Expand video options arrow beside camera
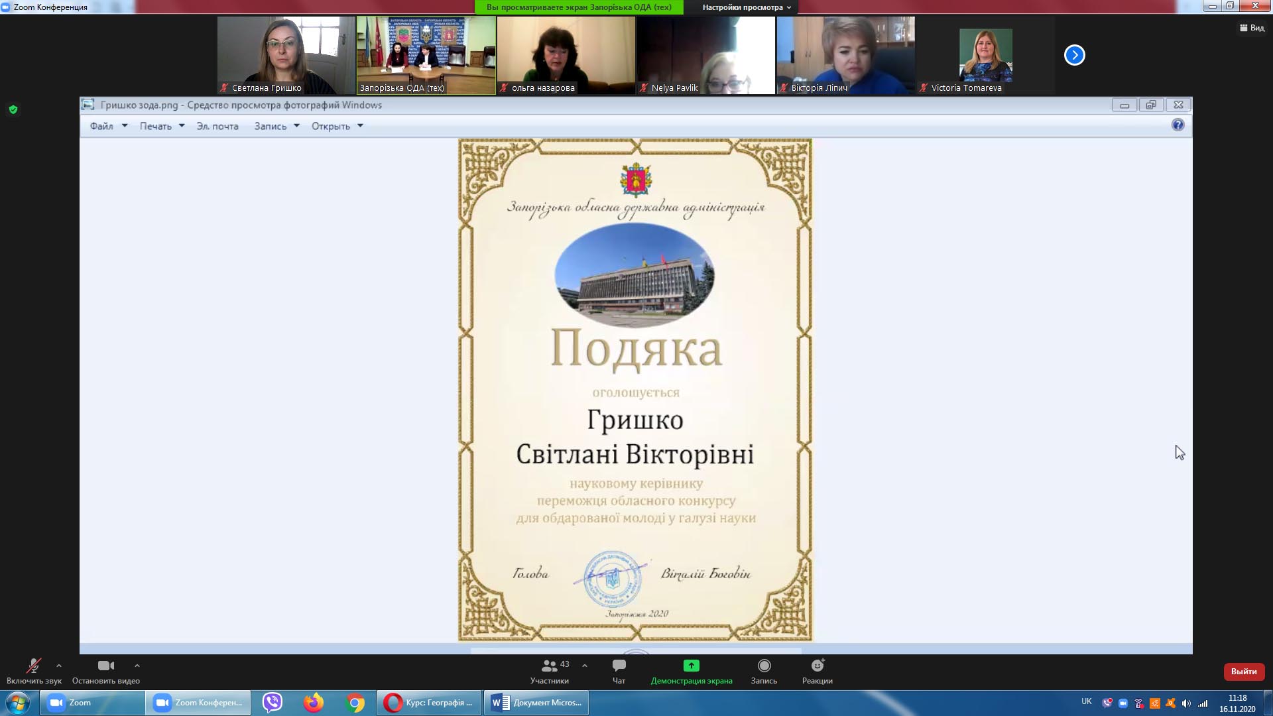The width and height of the screenshot is (1273, 716). 137,666
